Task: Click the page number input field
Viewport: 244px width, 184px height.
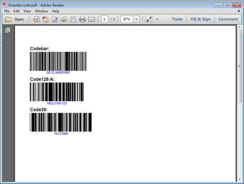Action: tap(104, 19)
